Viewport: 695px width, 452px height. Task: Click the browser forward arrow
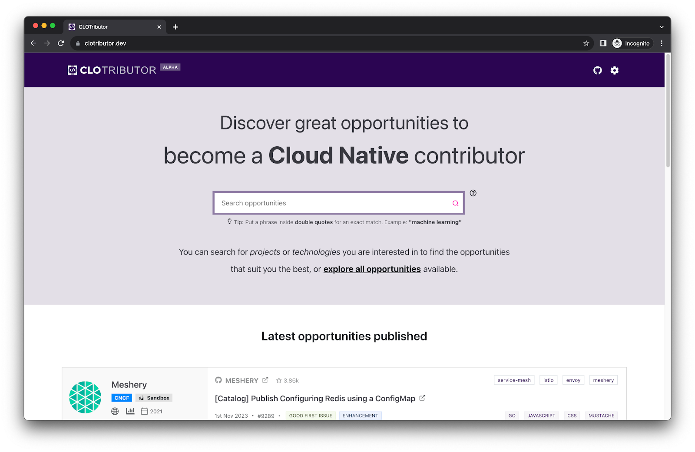pos(47,43)
